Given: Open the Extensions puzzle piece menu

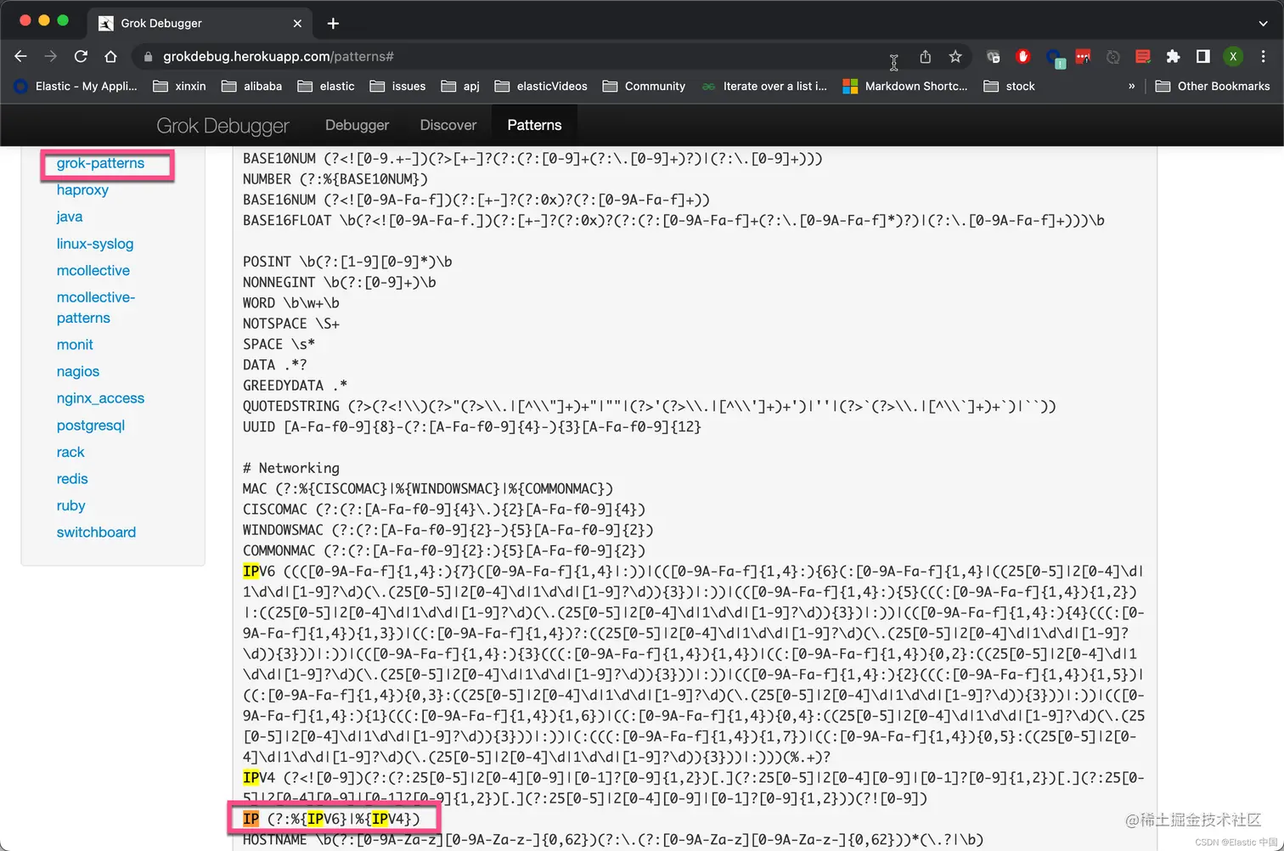Looking at the screenshot, I should 1173,56.
